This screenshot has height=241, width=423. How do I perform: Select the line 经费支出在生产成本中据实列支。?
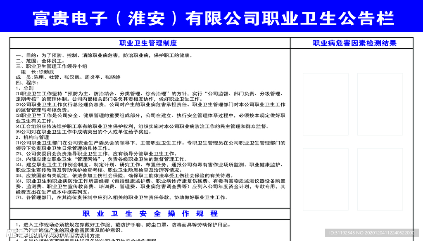click(x=53, y=192)
